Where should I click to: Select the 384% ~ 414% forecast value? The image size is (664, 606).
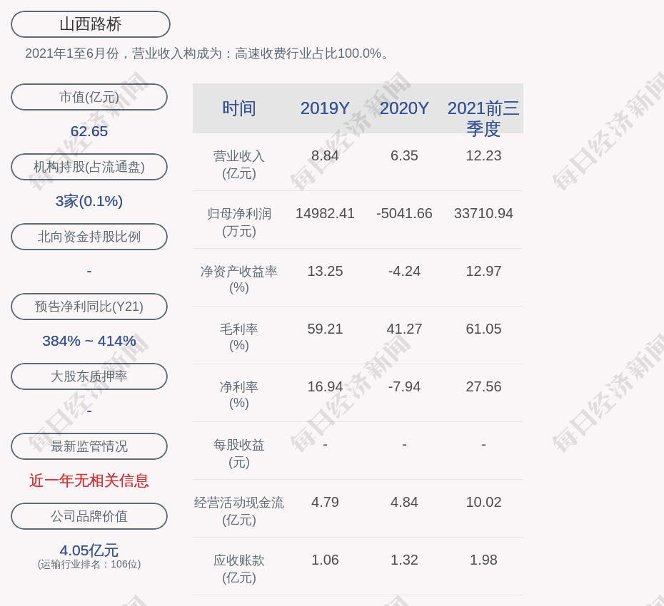point(89,340)
